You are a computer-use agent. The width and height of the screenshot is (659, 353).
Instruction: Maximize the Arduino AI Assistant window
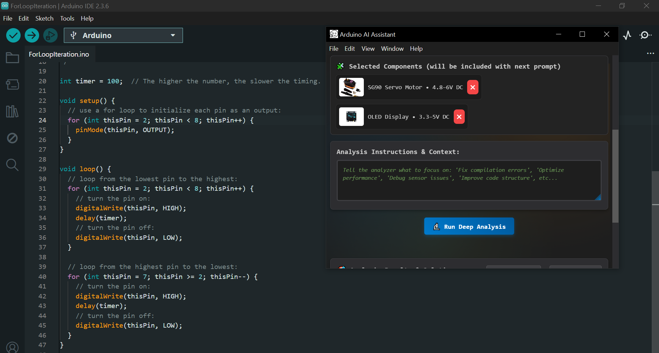(582, 34)
